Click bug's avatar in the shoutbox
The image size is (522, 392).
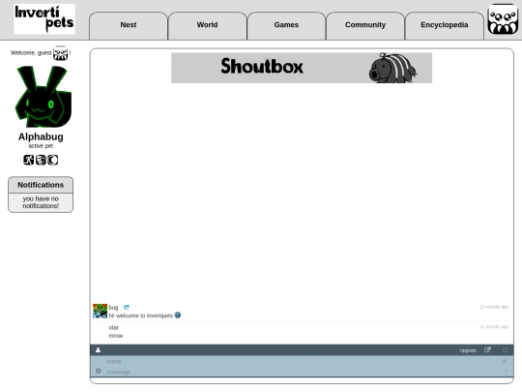100,311
